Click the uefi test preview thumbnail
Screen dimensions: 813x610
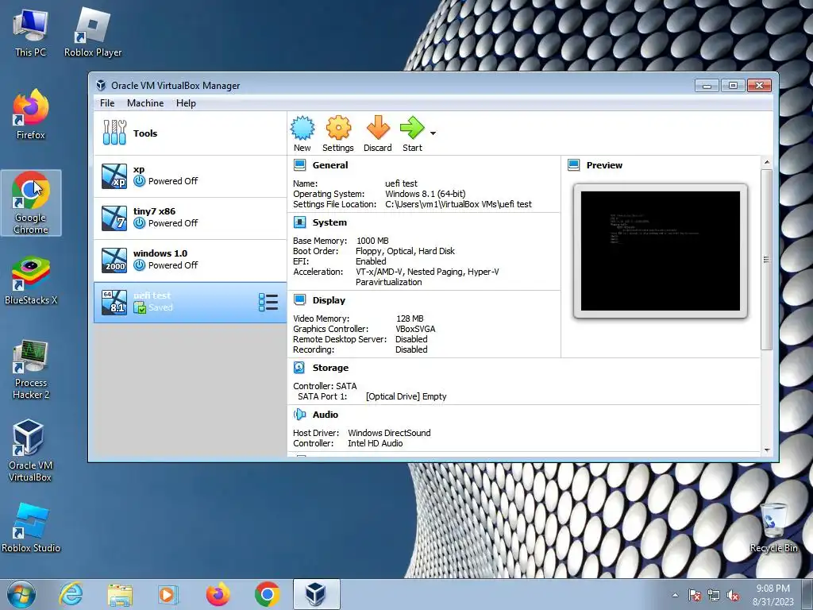tap(661, 251)
